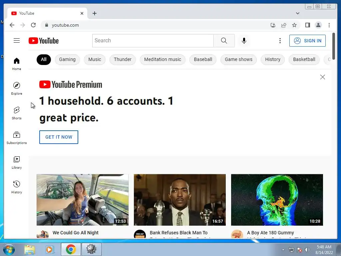Open 'We Could Go All Night' title

tap(76, 233)
